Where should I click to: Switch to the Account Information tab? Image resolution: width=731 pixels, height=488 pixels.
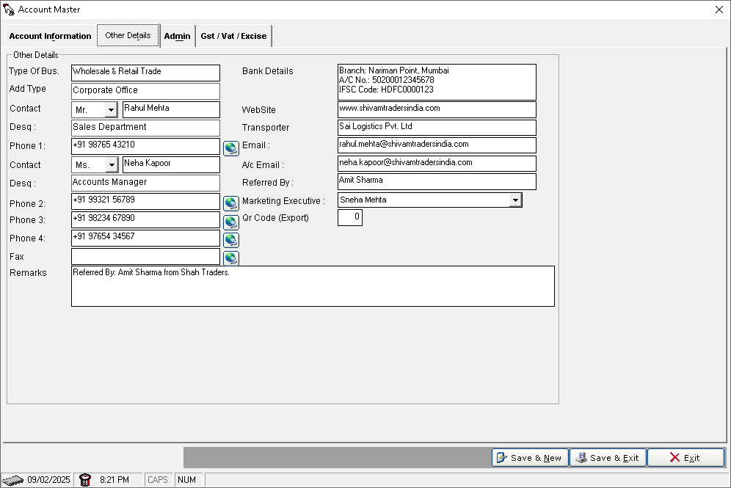(x=51, y=36)
